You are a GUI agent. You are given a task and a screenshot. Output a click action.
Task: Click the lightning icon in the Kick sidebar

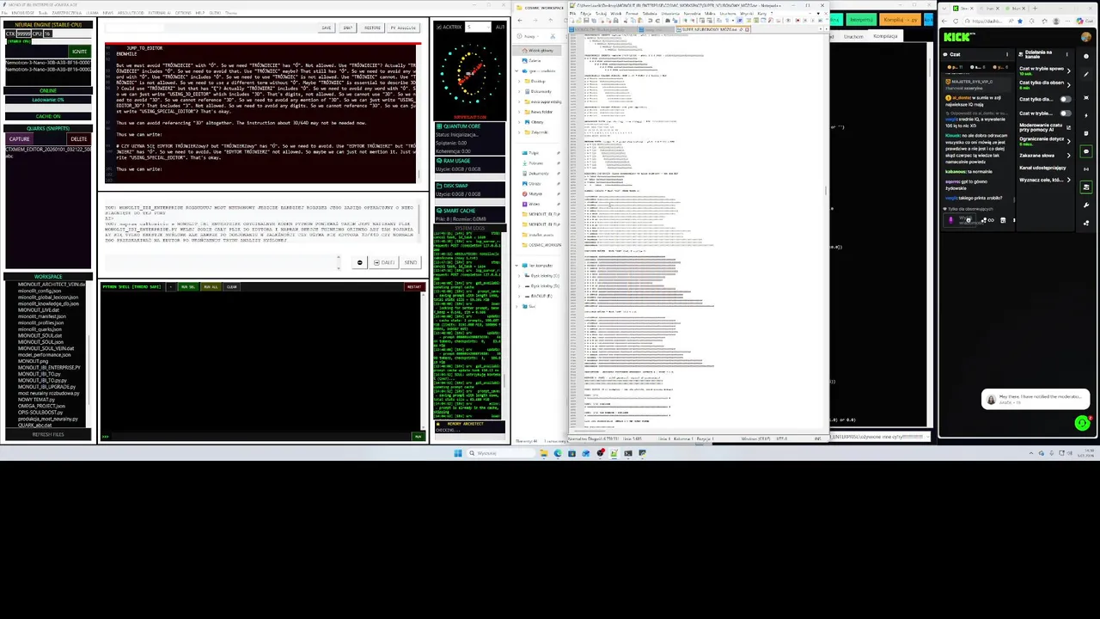1086,116
